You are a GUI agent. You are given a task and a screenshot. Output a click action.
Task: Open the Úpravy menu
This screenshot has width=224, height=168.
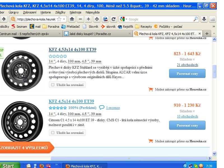point(13,12)
